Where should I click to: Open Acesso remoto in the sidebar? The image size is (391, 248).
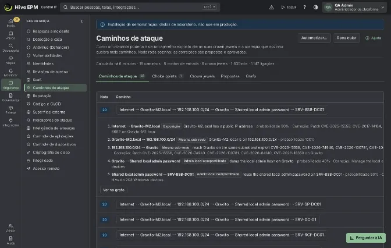(x=55, y=168)
